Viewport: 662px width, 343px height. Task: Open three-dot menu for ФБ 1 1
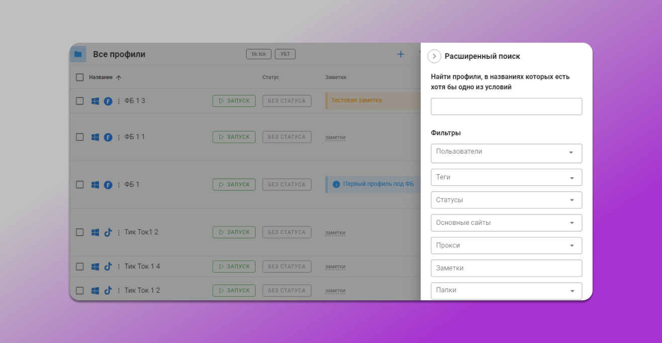(119, 137)
